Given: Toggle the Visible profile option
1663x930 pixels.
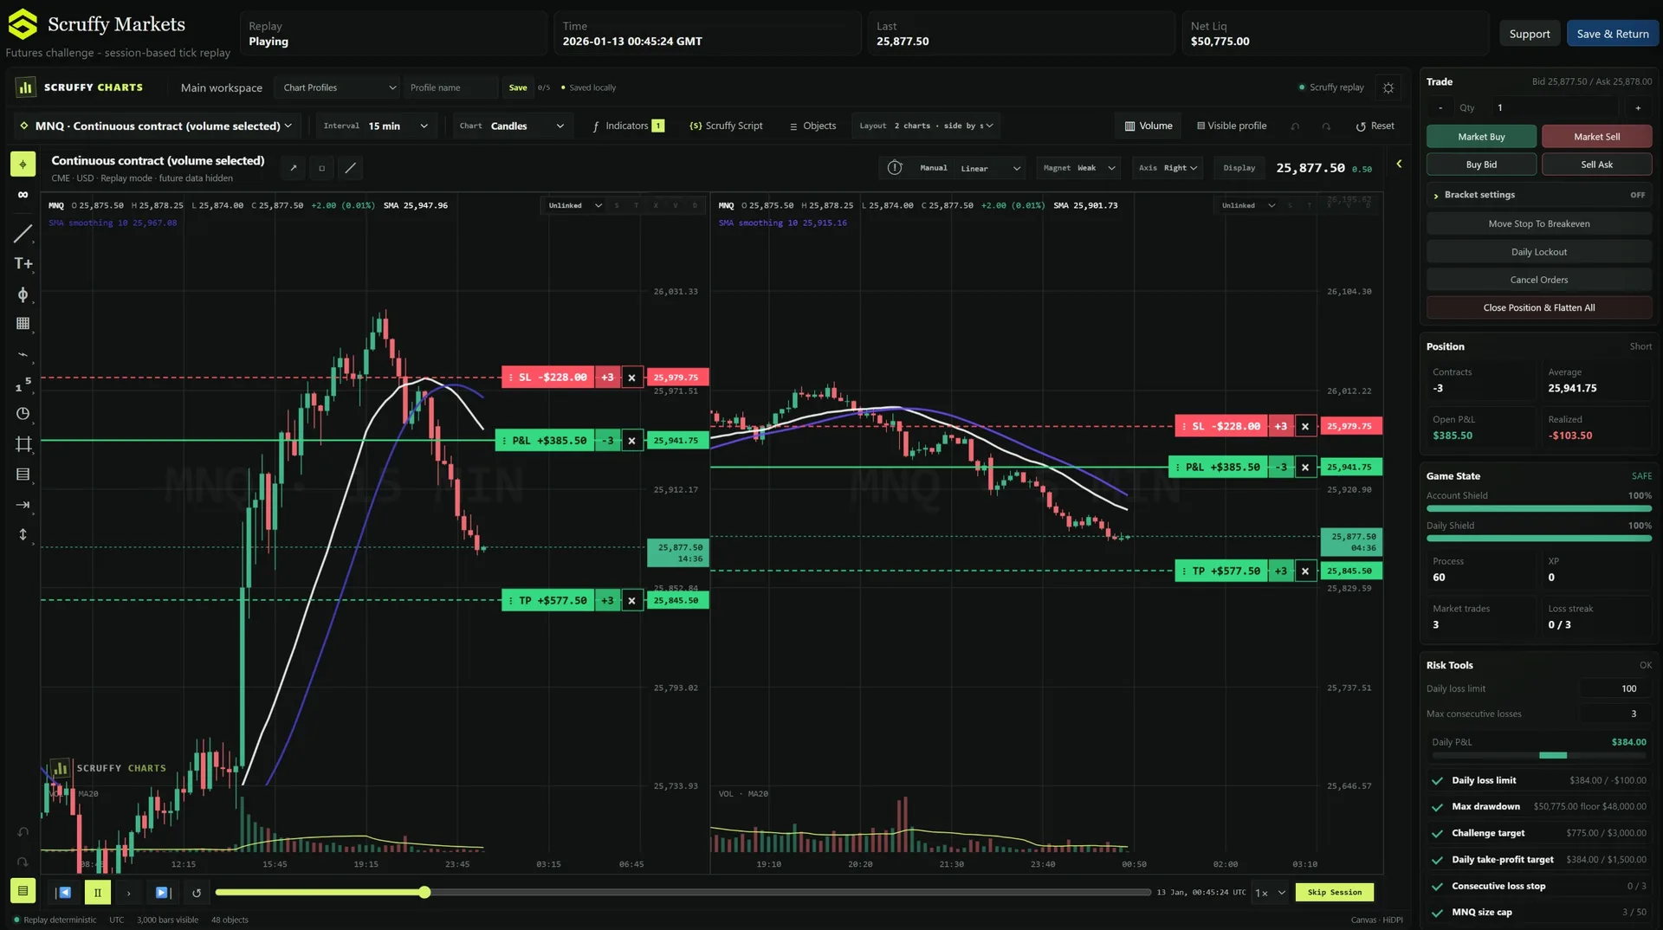Looking at the screenshot, I should click(x=1231, y=126).
